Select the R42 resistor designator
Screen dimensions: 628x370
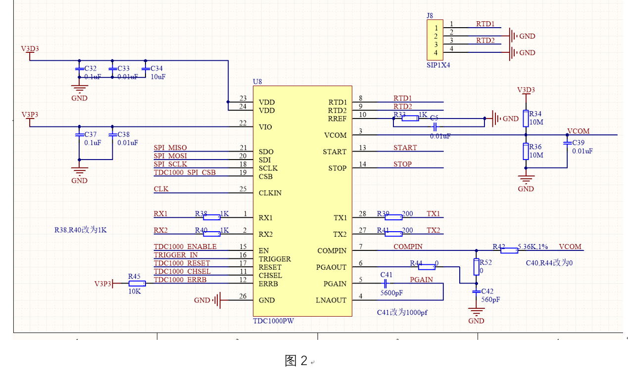(x=499, y=247)
